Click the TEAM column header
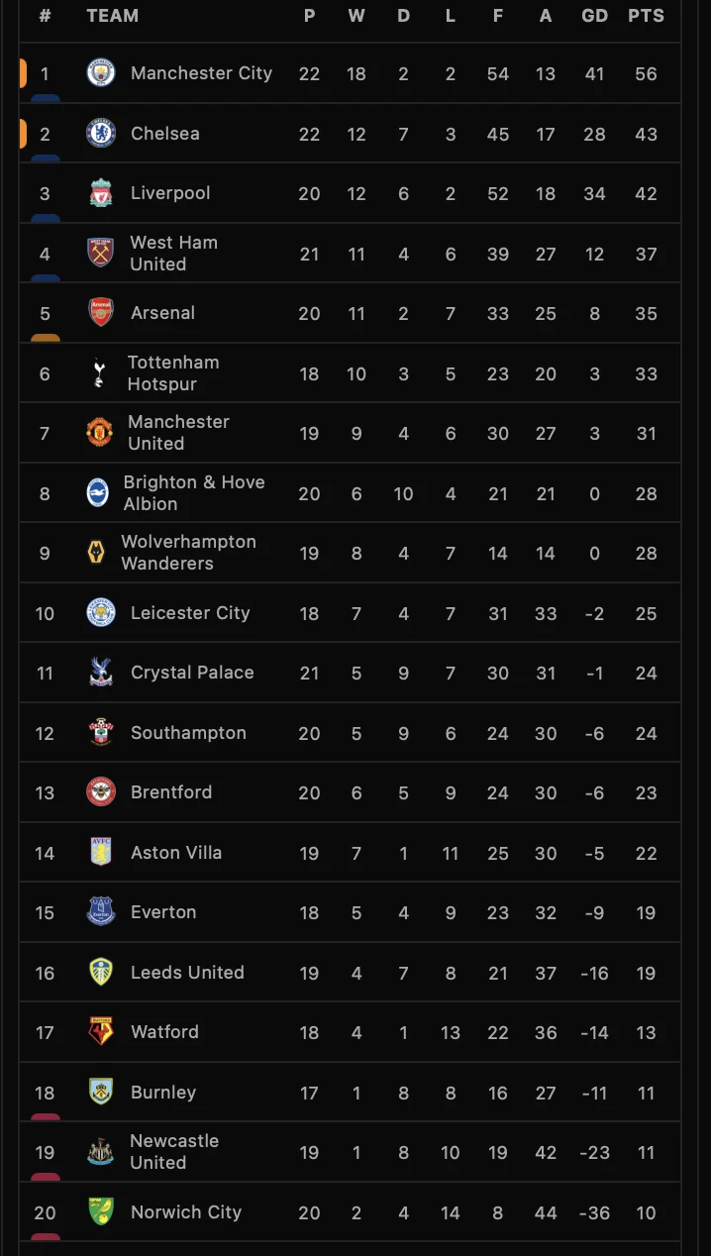This screenshot has height=1256, width=711. click(113, 16)
